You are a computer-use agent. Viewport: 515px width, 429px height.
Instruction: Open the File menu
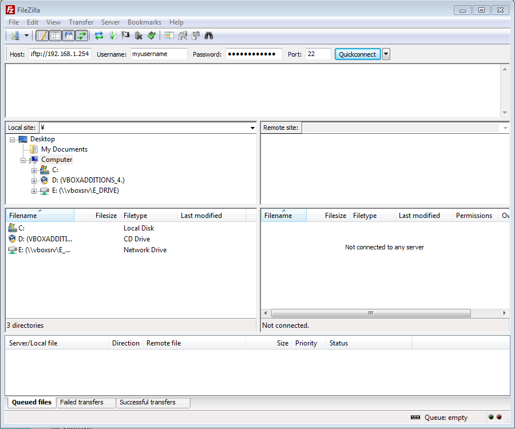14,22
